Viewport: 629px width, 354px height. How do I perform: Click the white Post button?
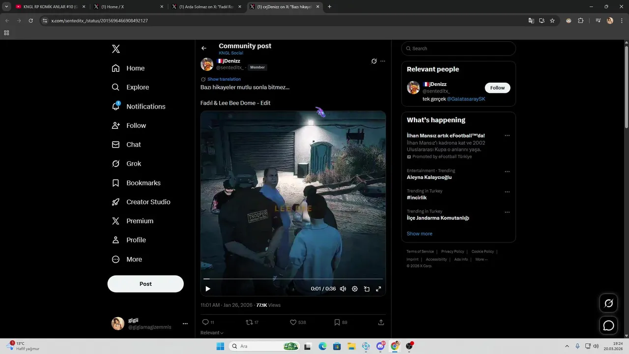[145, 284]
